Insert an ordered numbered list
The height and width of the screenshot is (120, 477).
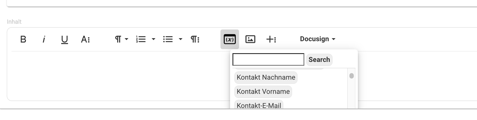click(x=141, y=39)
